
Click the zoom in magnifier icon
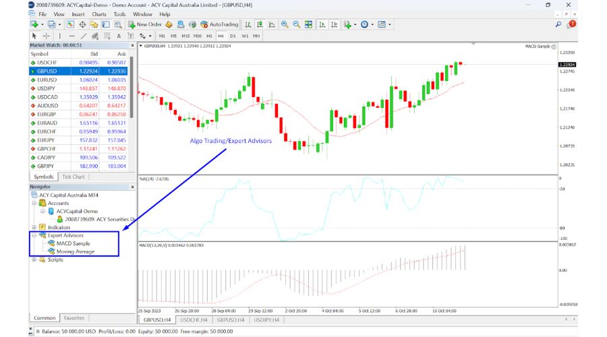[284, 24]
